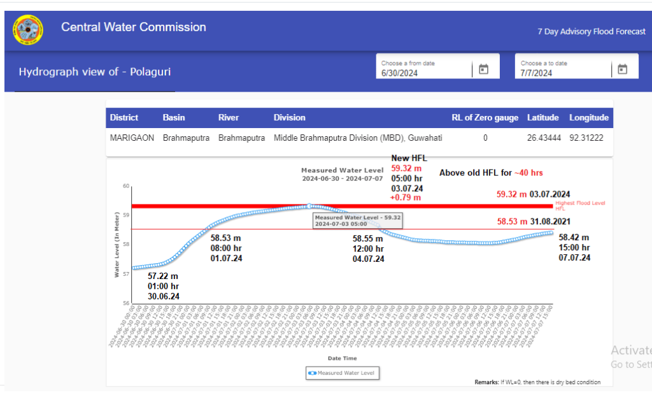
Task: Select the Hydrograph view of - Polaguri tab
Action: [x=94, y=72]
